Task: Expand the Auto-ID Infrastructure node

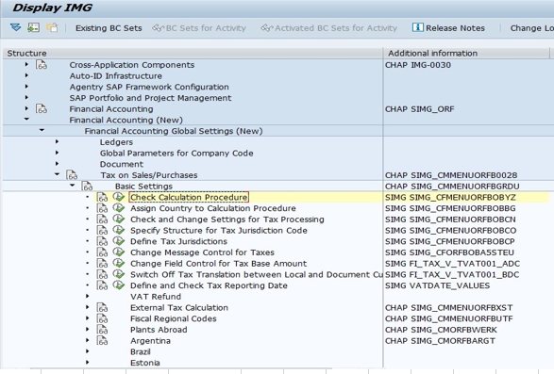Action: (26, 75)
